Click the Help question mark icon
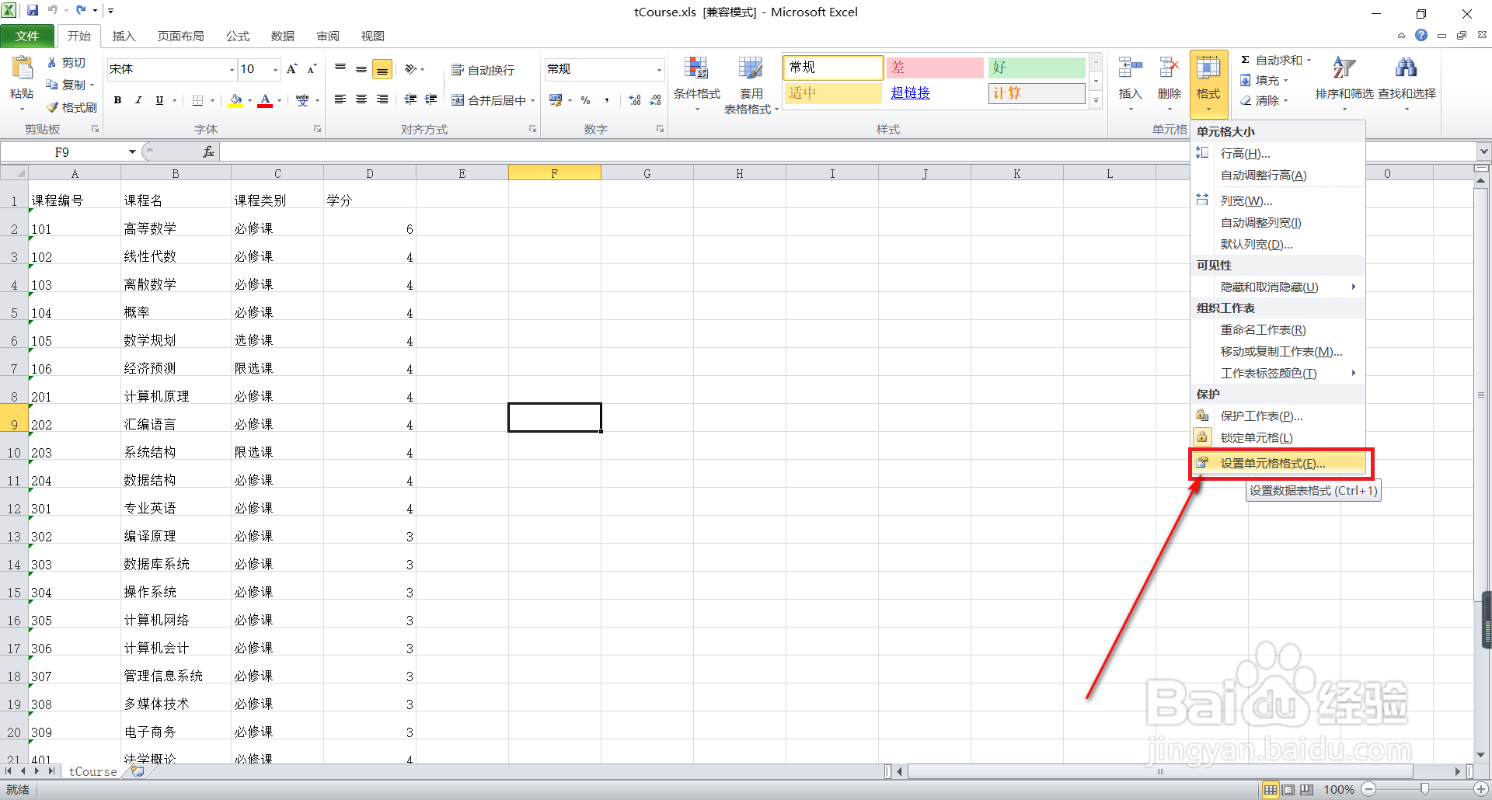The image size is (1492, 800). click(x=1421, y=35)
